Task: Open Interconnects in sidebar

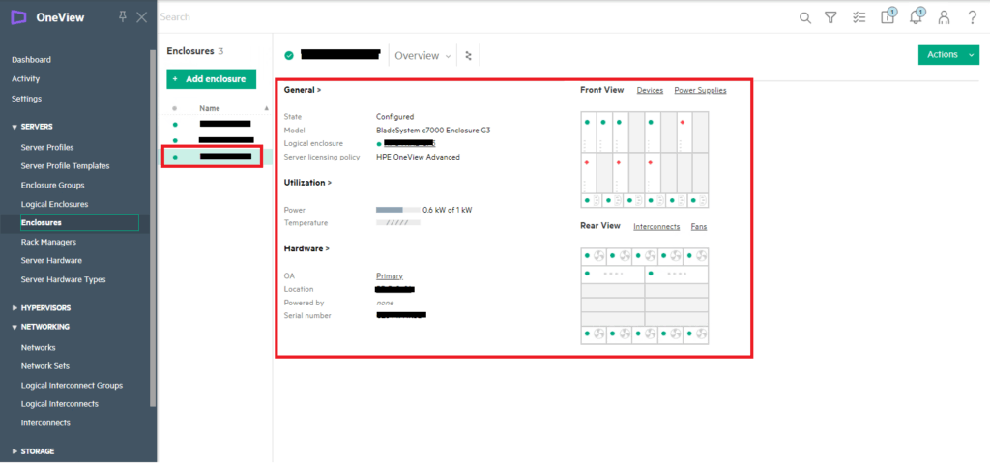Action: (x=45, y=423)
